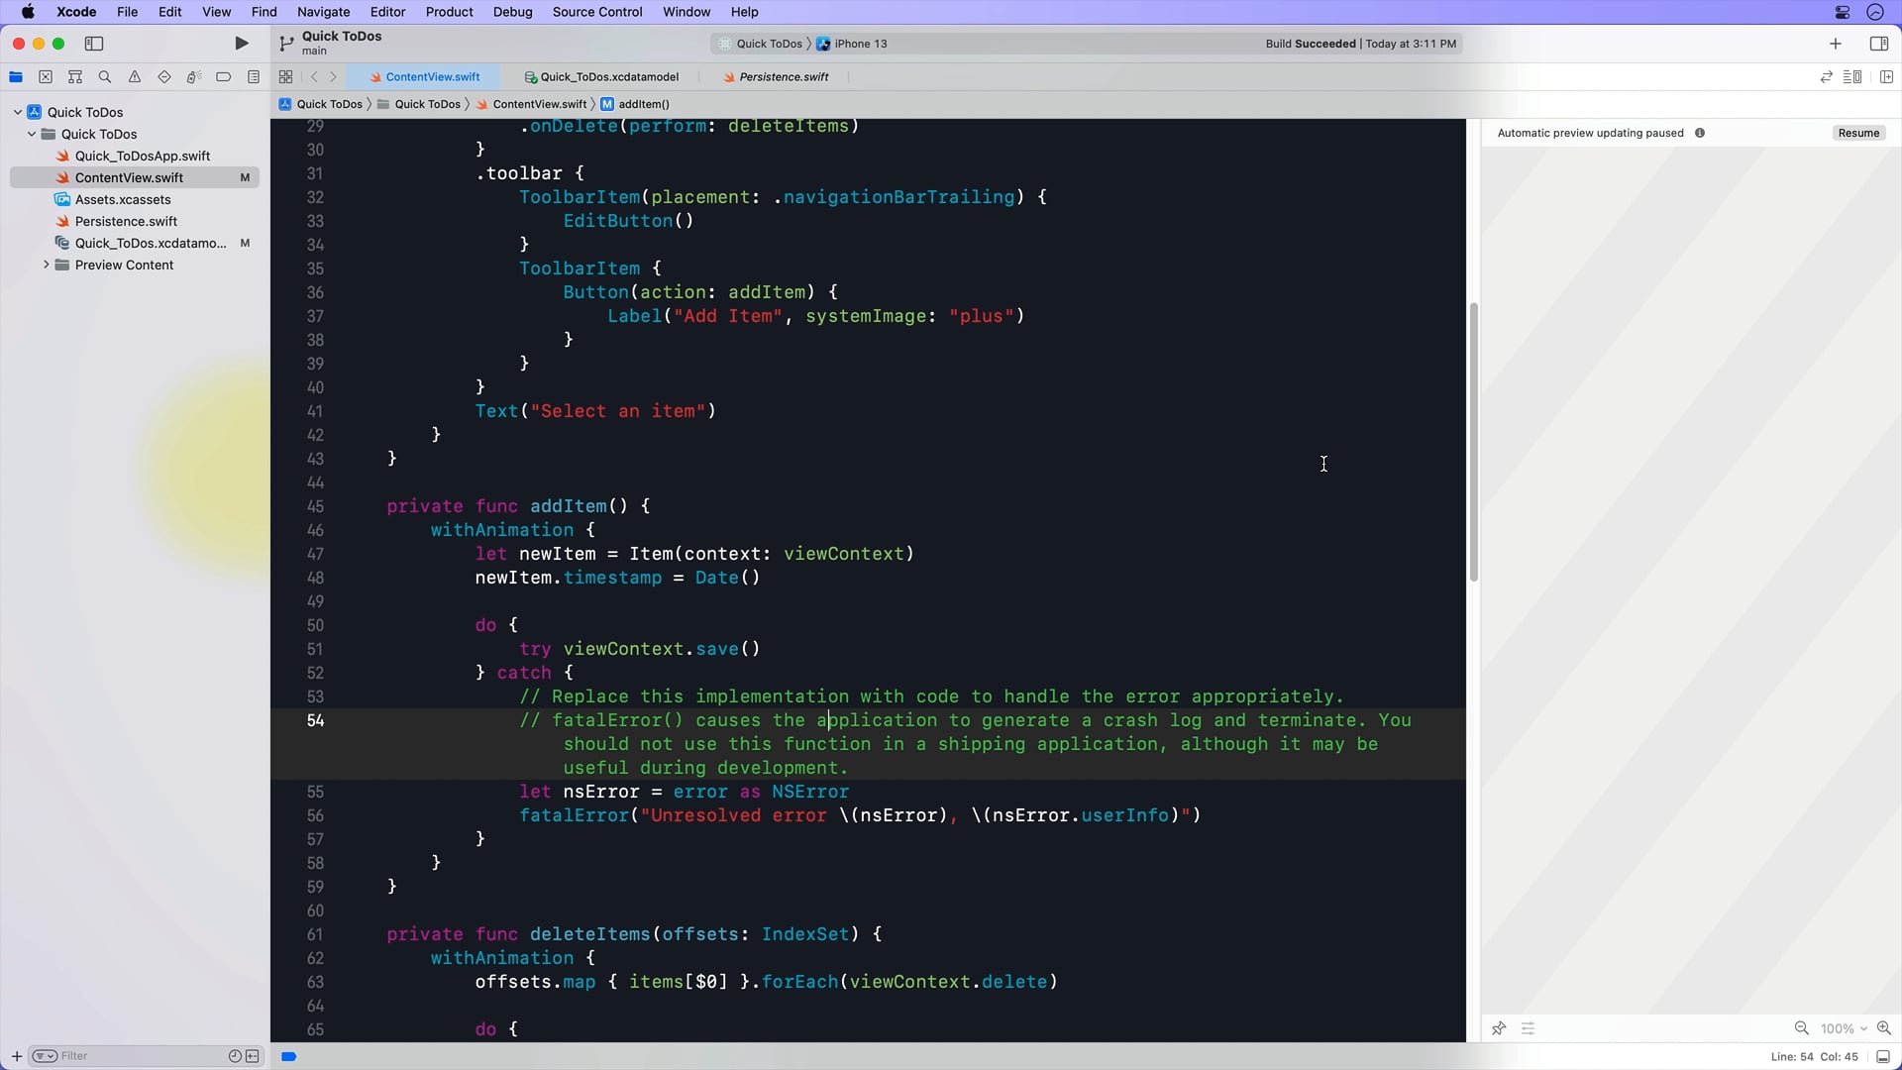This screenshot has height=1070, width=1902.
Task: Go back in editor history
Action: 314,77
